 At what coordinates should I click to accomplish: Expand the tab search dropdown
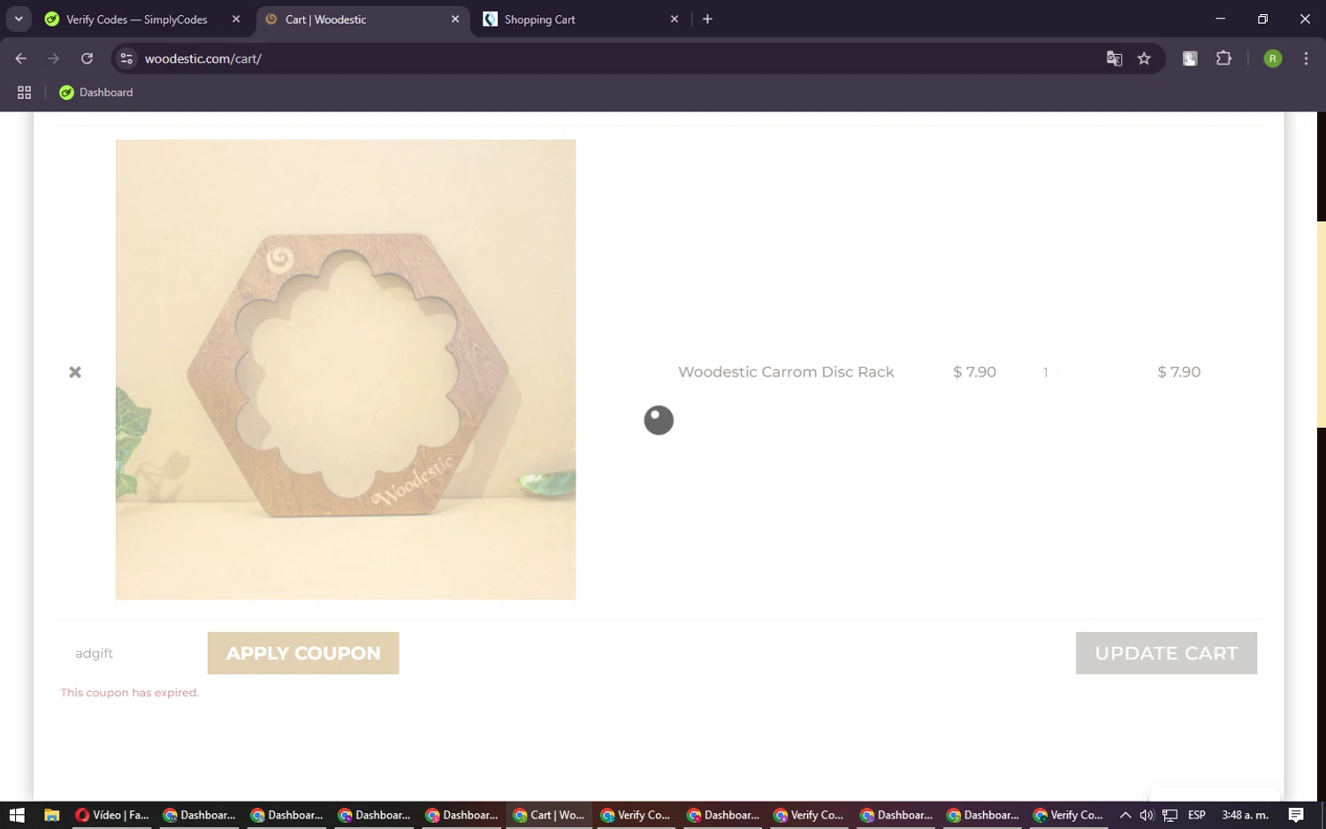point(19,19)
